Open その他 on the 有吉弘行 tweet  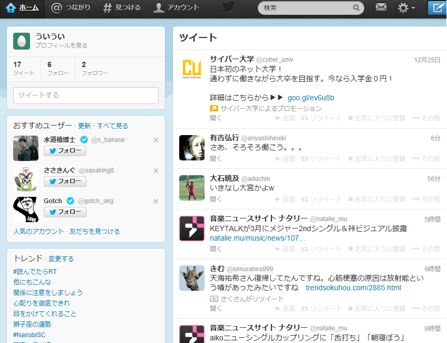[x=426, y=159]
